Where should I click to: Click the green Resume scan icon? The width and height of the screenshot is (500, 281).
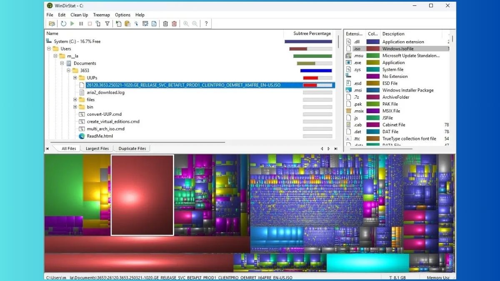pos(72,24)
